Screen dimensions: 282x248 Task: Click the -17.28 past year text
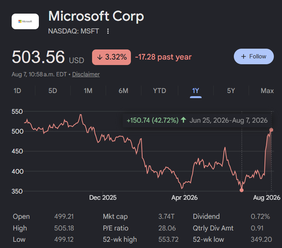(x=163, y=57)
